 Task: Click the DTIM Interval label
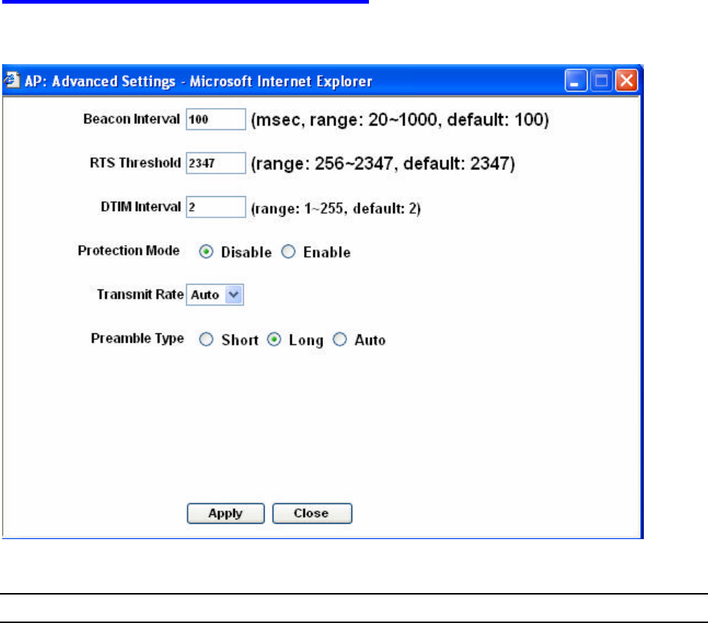(x=141, y=206)
